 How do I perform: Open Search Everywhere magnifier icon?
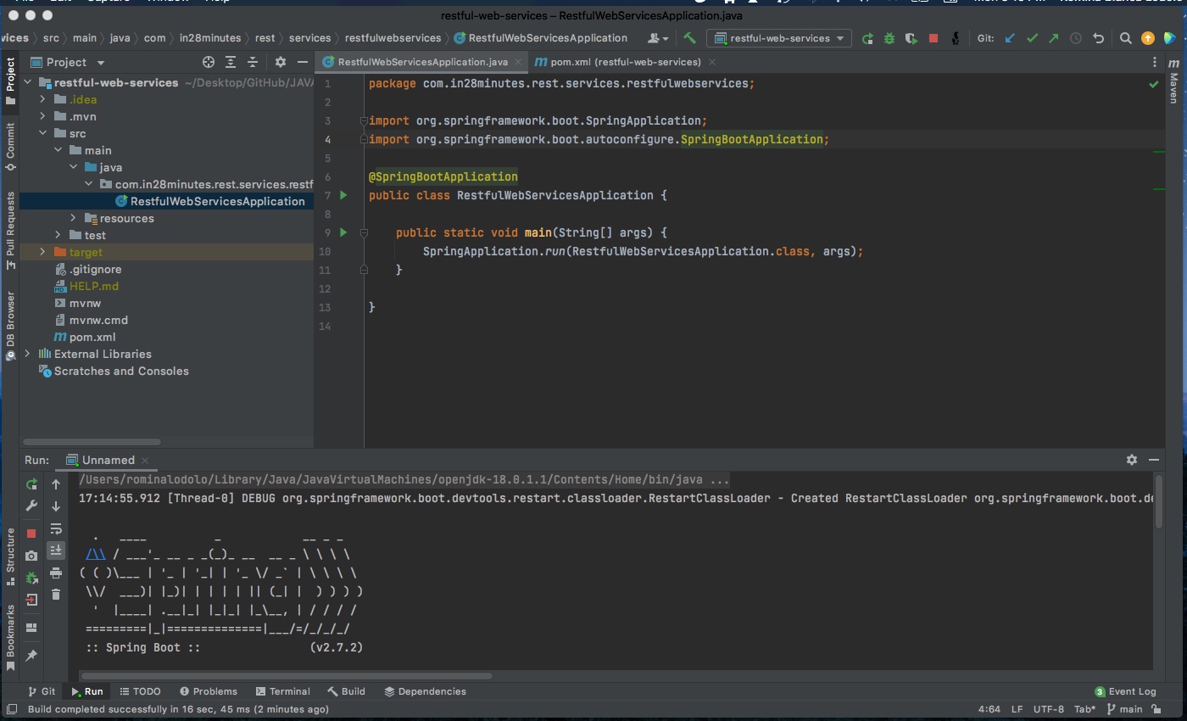click(x=1125, y=38)
